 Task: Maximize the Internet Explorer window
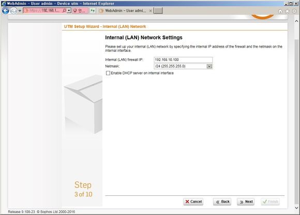pos(291,4)
